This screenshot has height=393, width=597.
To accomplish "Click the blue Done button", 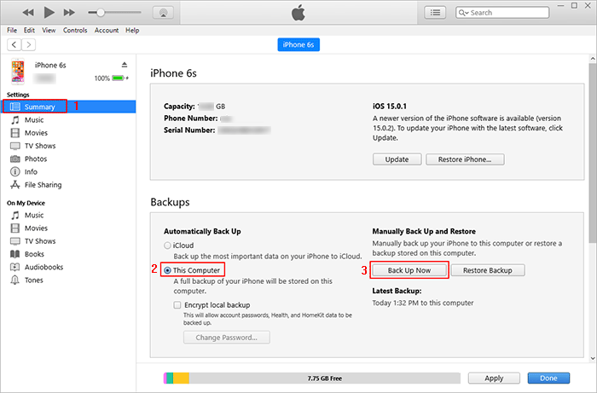I will [x=548, y=379].
